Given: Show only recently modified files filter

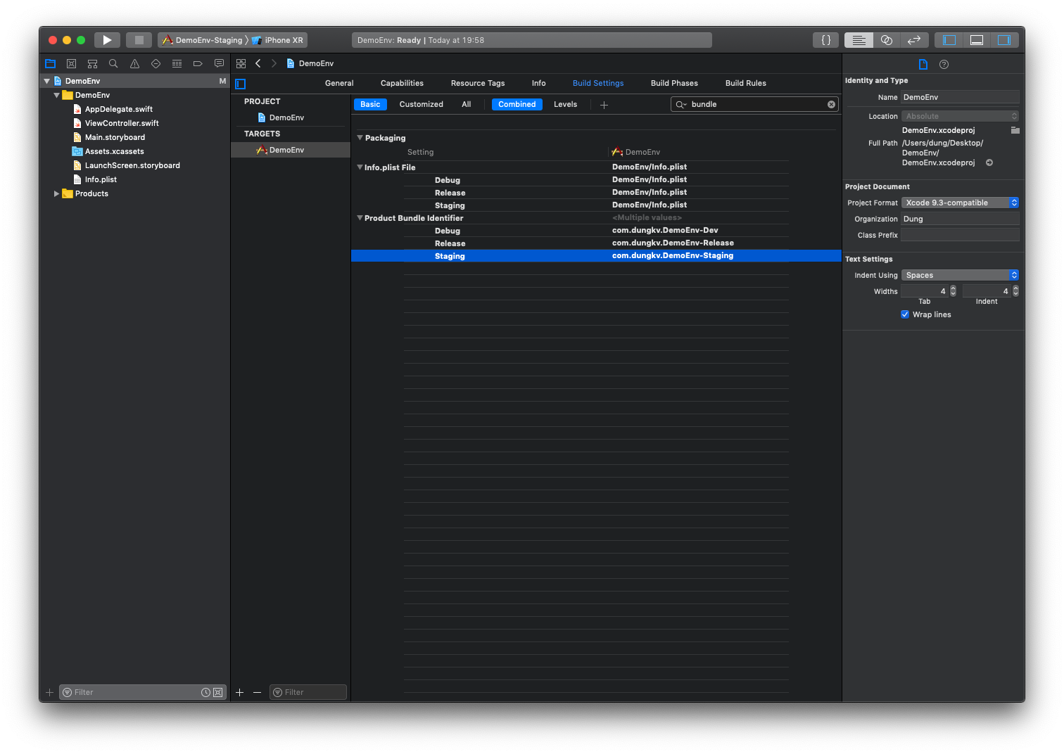Looking at the screenshot, I should pyautogui.click(x=205, y=692).
